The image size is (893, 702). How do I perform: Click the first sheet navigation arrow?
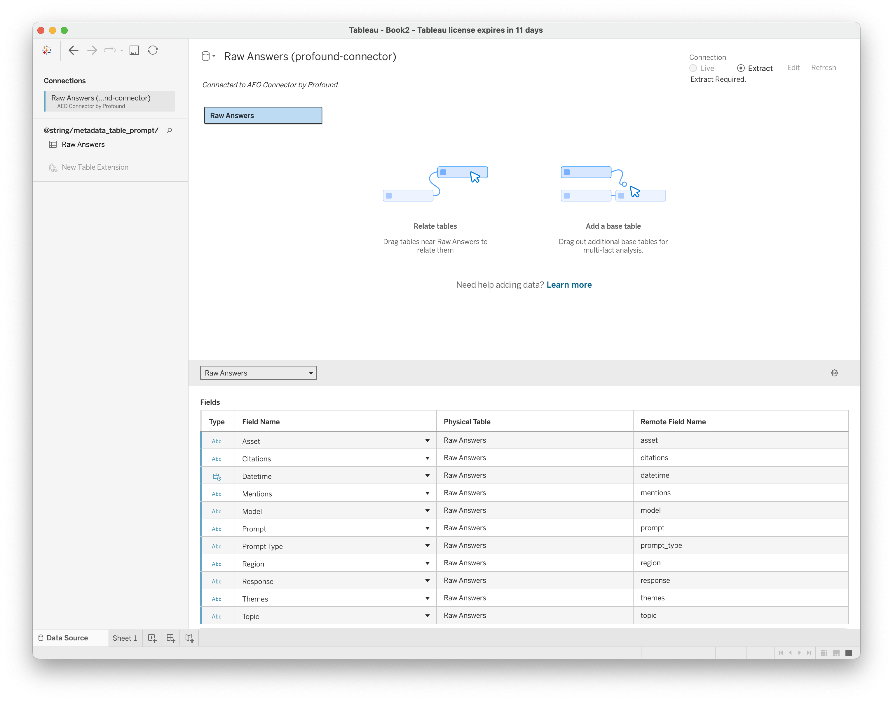pyautogui.click(x=781, y=653)
